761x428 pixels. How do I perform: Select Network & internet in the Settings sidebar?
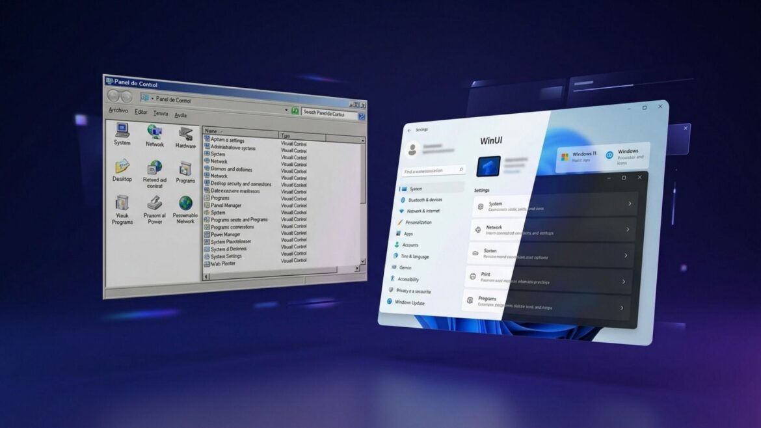point(420,211)
